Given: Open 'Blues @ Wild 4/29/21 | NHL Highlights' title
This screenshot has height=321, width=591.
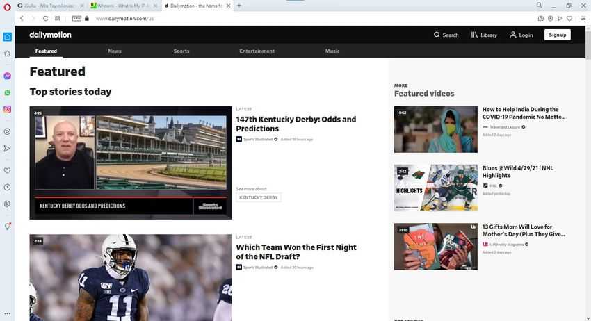Looking at the screenshot, I should coord(518,172).
